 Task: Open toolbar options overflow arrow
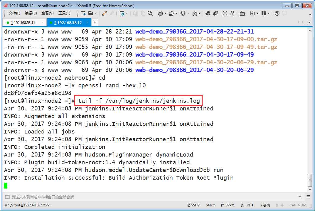(x=310, y=15)
